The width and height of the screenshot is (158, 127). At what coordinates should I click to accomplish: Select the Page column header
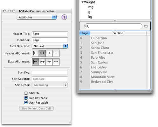[85, 33]
